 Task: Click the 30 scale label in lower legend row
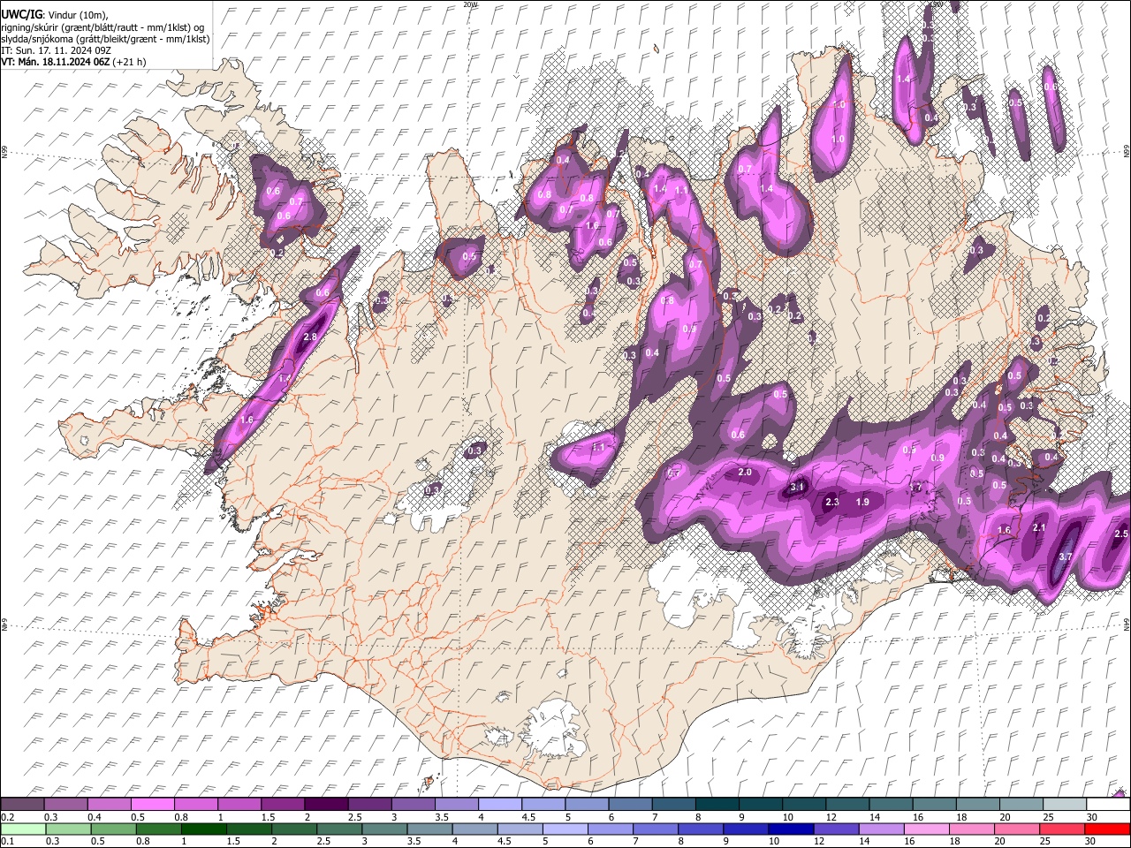pos(1092,841)
